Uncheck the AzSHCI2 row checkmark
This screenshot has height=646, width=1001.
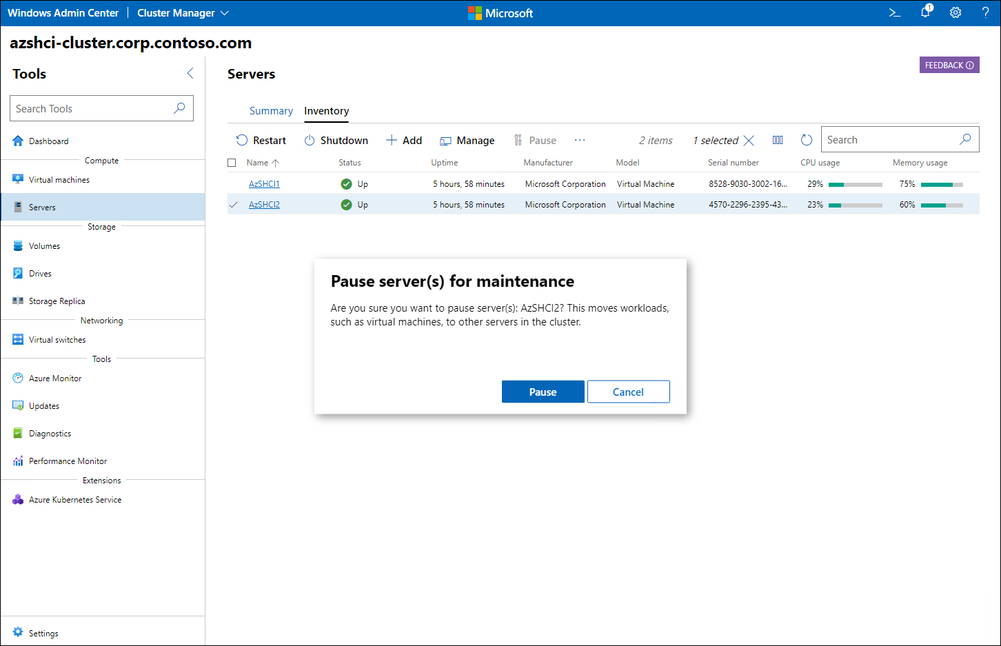(x=233, y=205)
